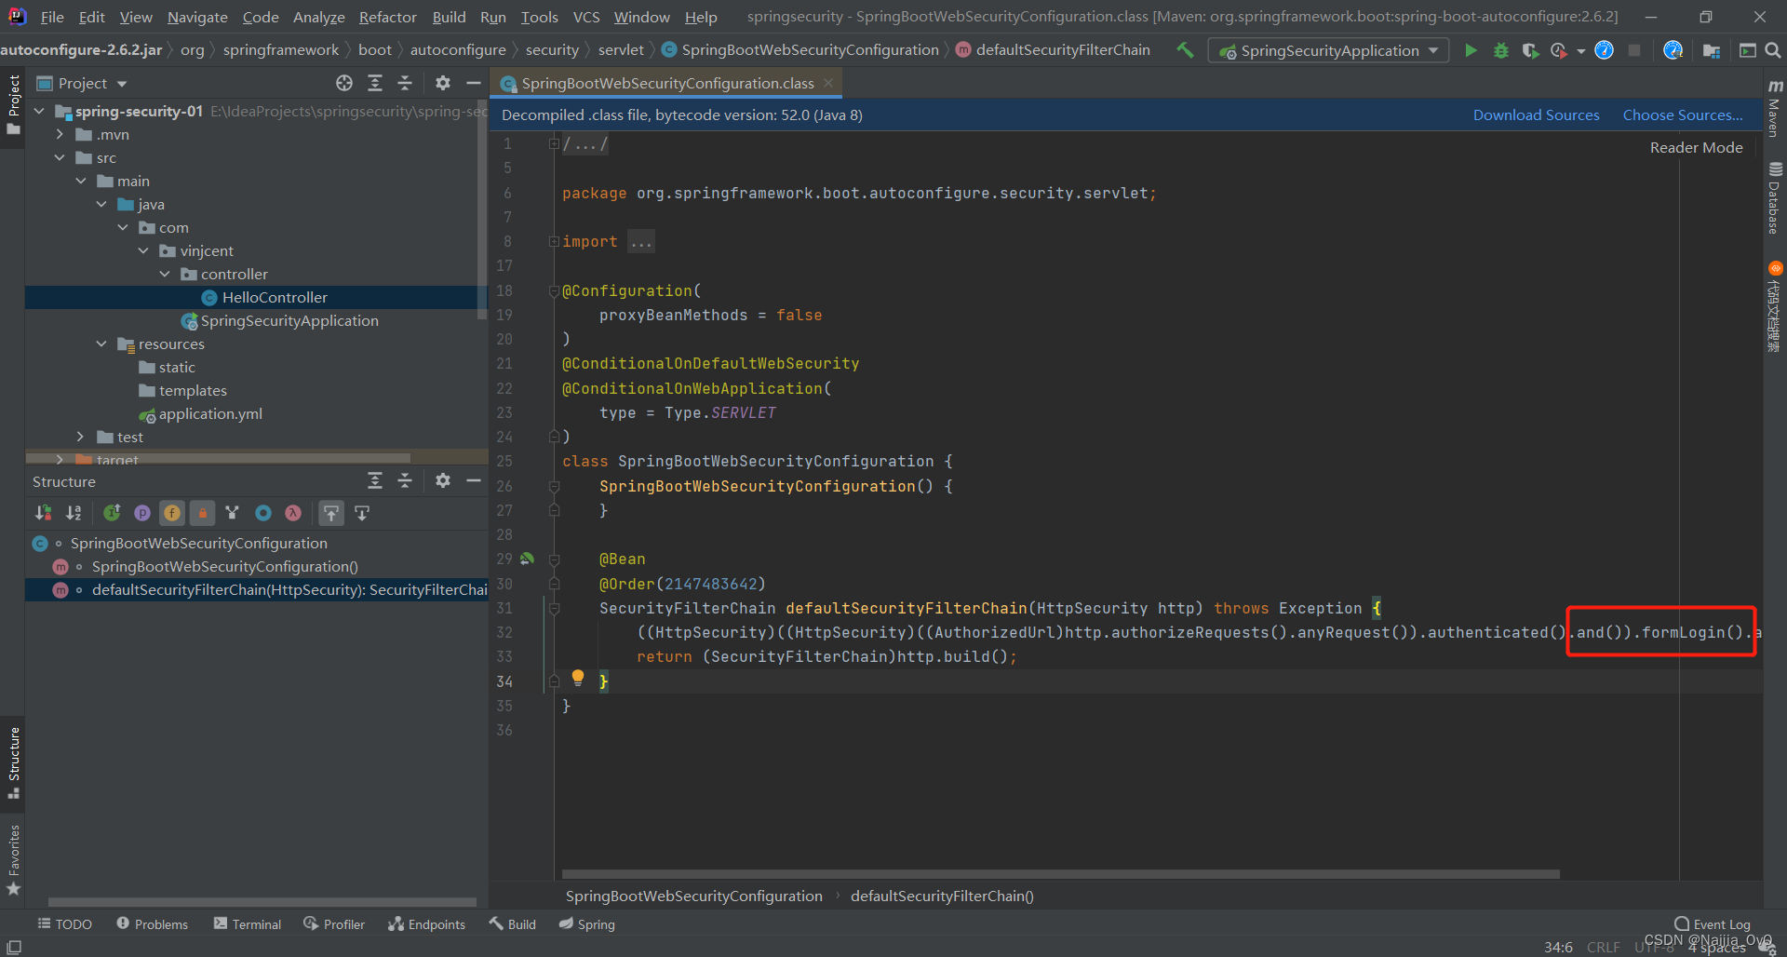
Task: Open the Refactor menu
Action: point(386,17)
